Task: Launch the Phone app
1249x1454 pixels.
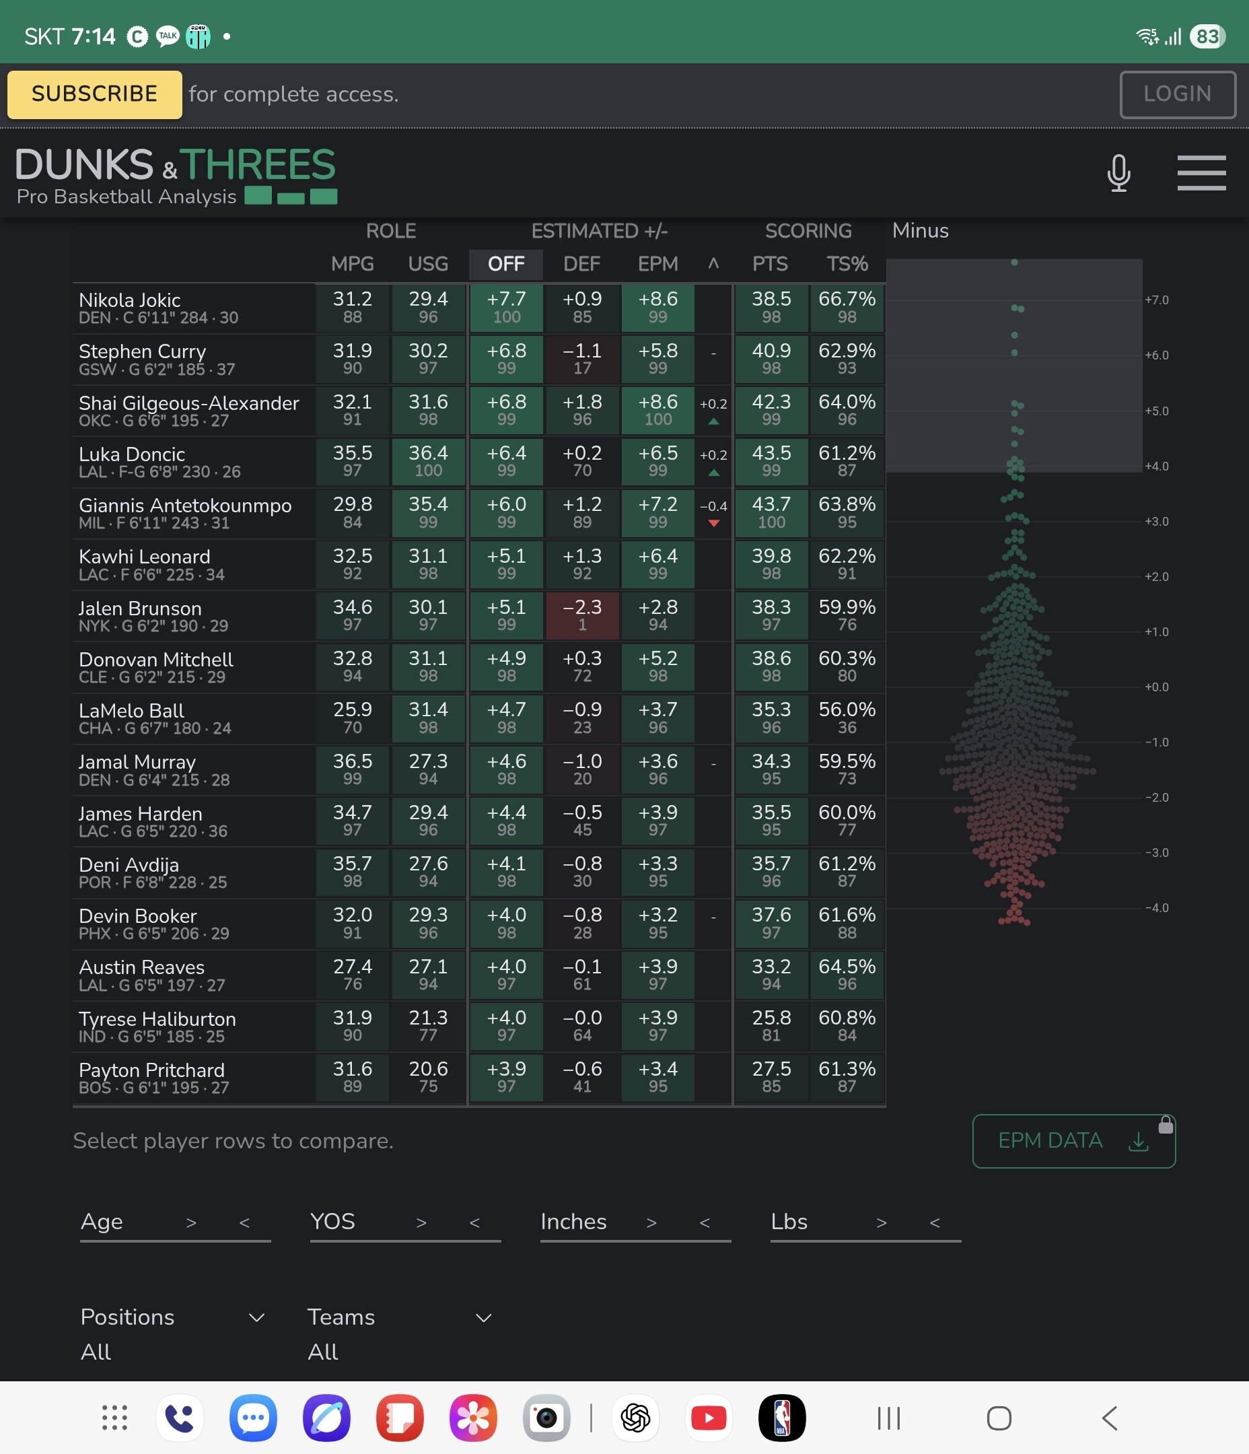Action: (x=180, y=1418)
